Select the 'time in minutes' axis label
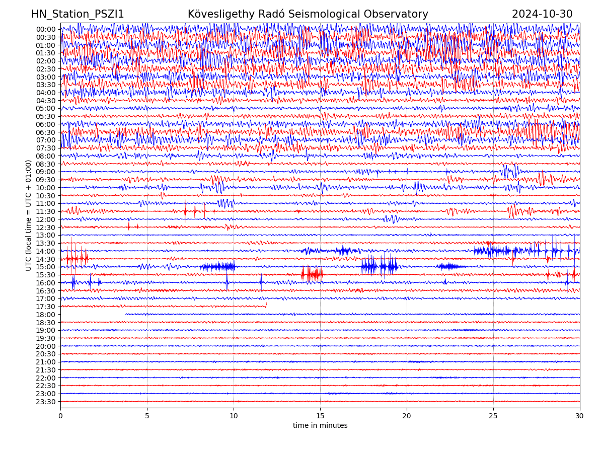This screenshot has width=604, height=453. (320, 425)
